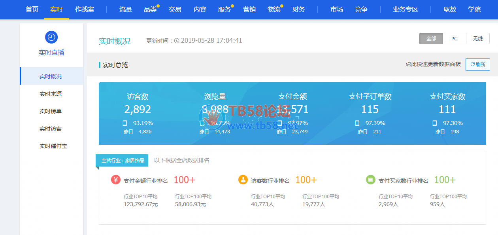Open the 学院 navigation item

tap(474, 9)
